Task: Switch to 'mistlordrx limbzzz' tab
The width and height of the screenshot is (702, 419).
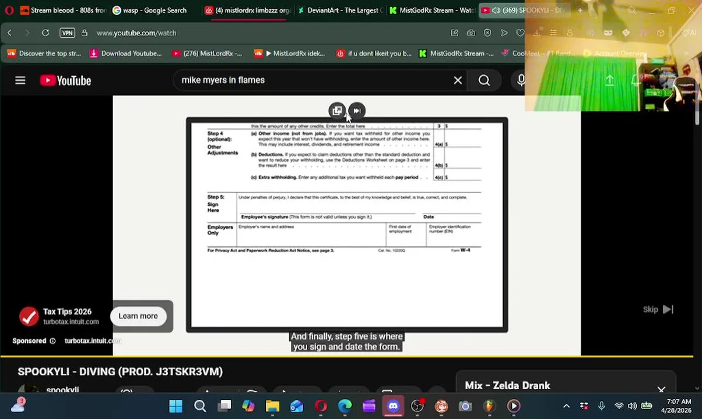Action: [247, 10]
